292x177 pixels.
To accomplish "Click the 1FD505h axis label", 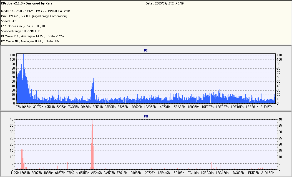I will 252,173.
